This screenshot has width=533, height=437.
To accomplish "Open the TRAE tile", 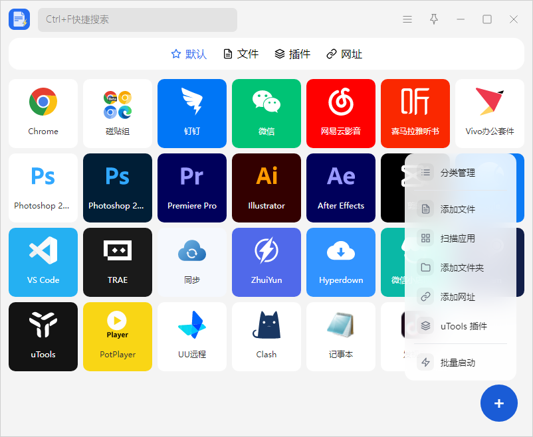I will coord(118,262).
